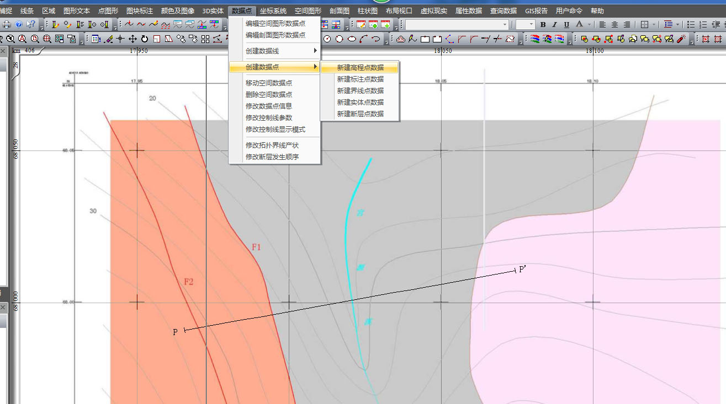Toggle bold text formatting

click(x=543, y=24)
